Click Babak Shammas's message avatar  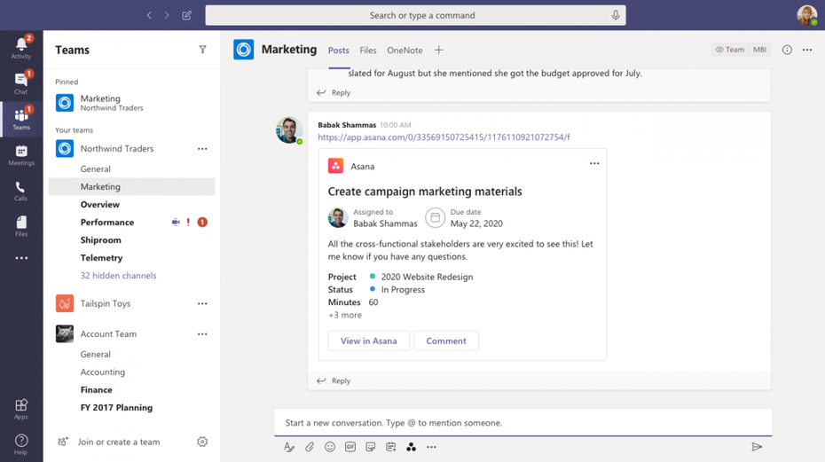[x=289, y=130]
